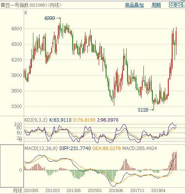Image resolution: width=185 pixels, height=194 pixels.
Task: Click the 201606 date label
Action: point(116,191)
